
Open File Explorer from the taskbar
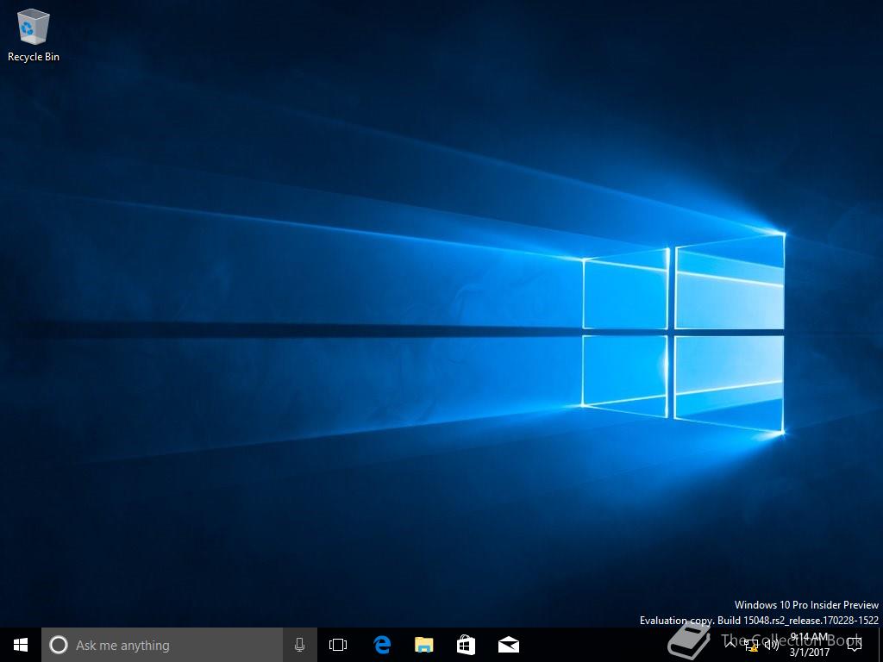click(x=424, y=645)
